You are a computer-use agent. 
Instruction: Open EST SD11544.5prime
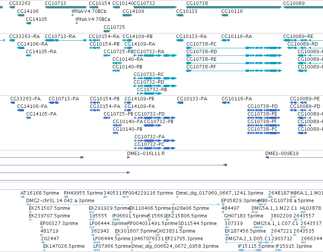click(197, 223)
